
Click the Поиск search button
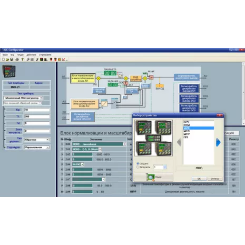coord(153,177)
